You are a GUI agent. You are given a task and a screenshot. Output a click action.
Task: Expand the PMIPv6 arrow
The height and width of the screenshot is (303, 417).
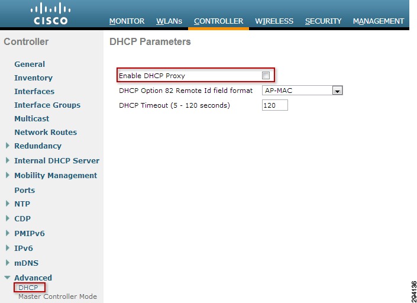pyautogui.click(x=8, y=233)
